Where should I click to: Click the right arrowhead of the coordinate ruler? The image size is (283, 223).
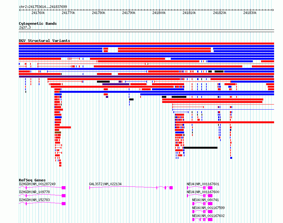pos(273,10)
